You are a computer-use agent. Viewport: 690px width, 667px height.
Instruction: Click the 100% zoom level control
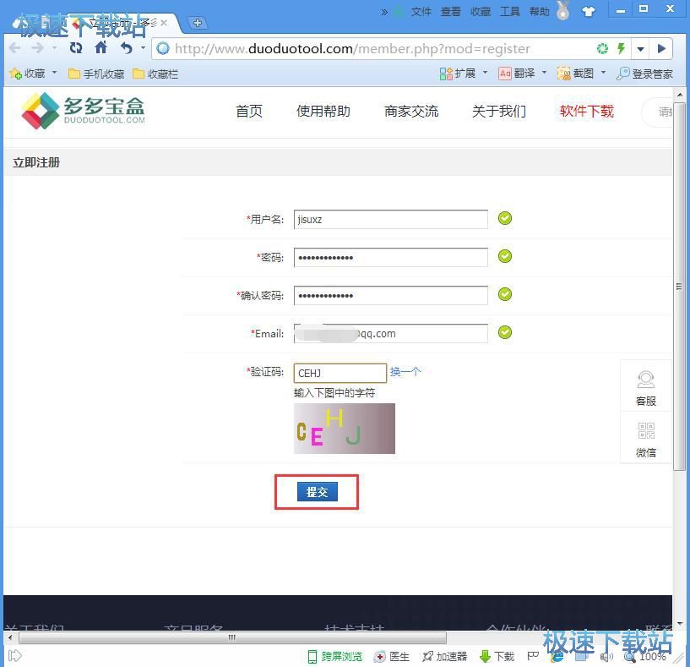click(x=645, y=656)
